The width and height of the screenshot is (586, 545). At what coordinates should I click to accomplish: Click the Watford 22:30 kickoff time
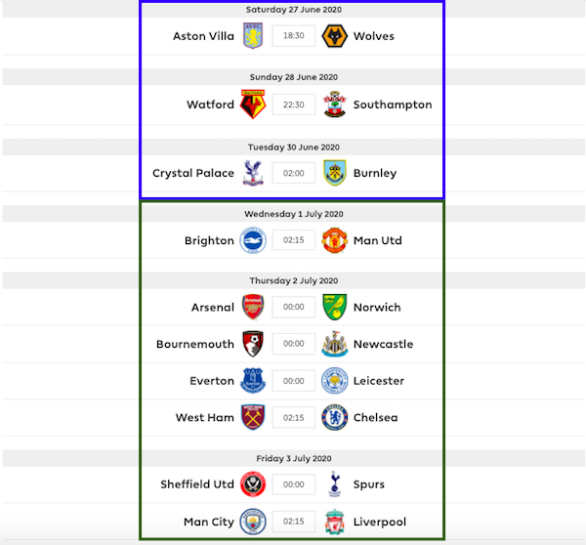point(293,105)
